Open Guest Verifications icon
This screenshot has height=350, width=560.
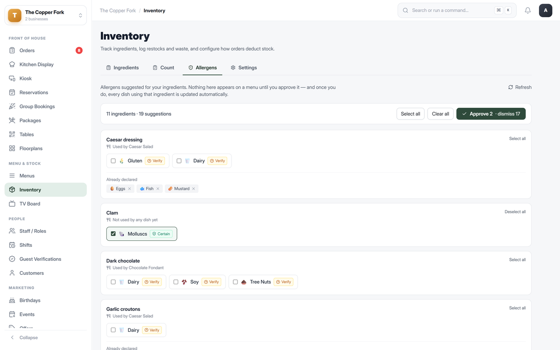tap(12, 259)
